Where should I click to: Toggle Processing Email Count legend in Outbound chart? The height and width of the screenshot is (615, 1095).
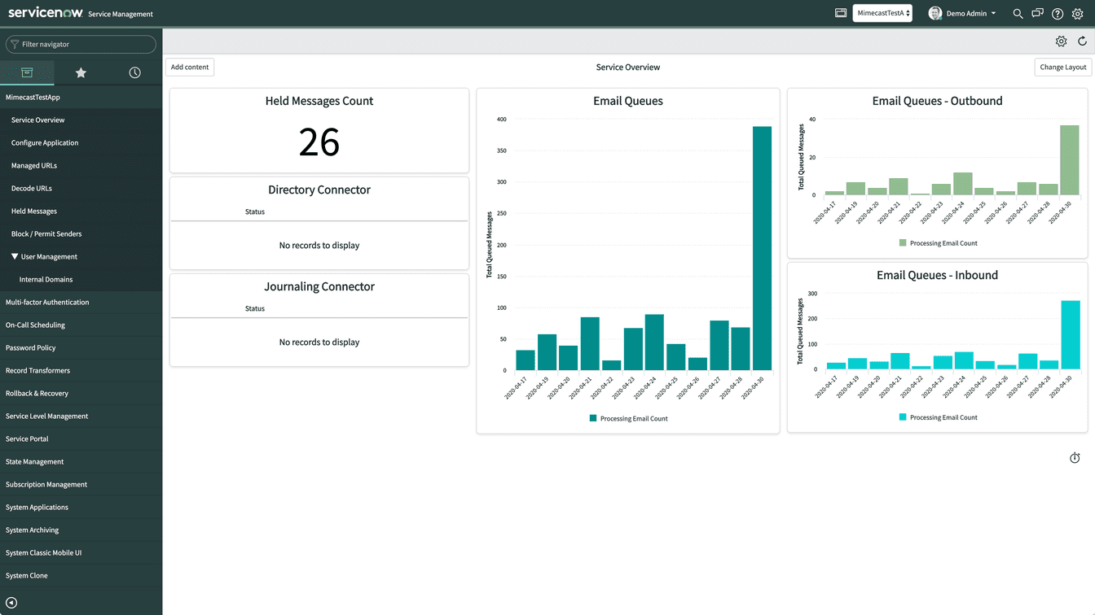[938, 243]
